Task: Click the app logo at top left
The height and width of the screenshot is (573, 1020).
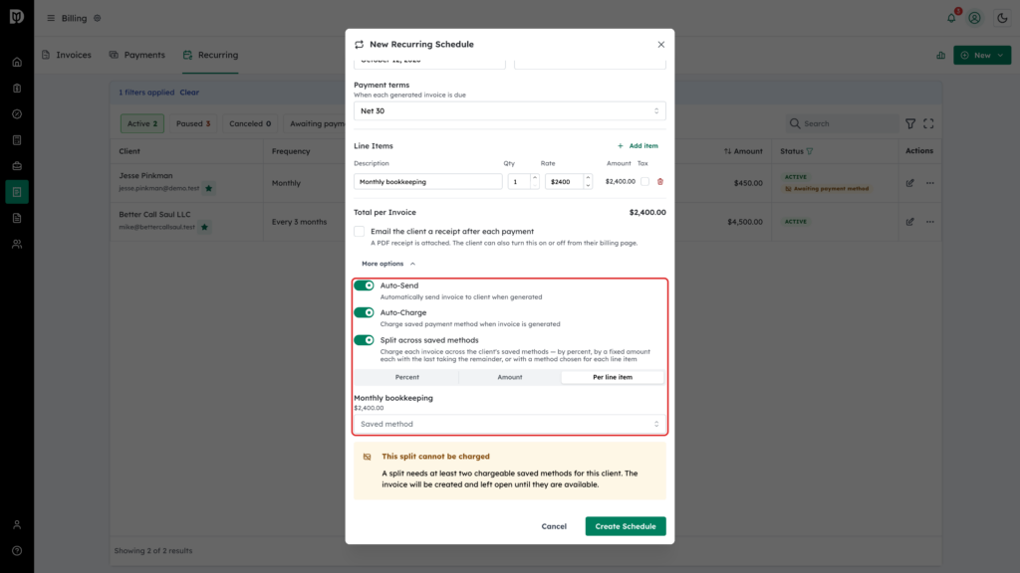Action: [x=17, y=16]
